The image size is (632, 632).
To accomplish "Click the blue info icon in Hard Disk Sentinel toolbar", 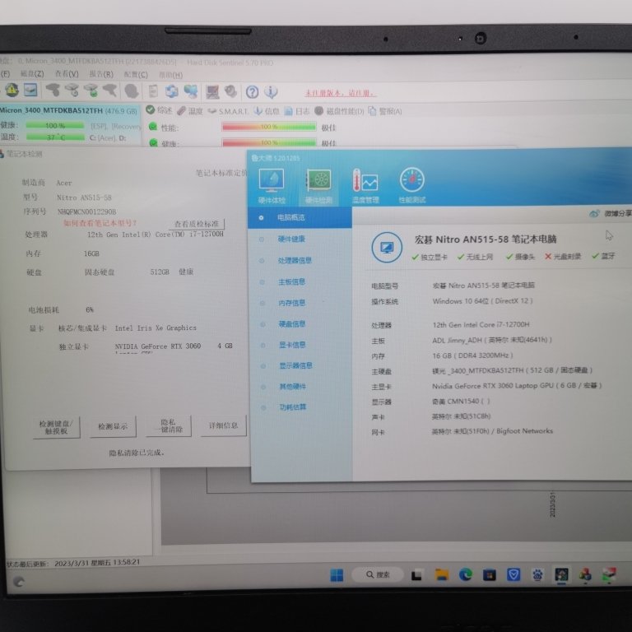I will [271, 92].
